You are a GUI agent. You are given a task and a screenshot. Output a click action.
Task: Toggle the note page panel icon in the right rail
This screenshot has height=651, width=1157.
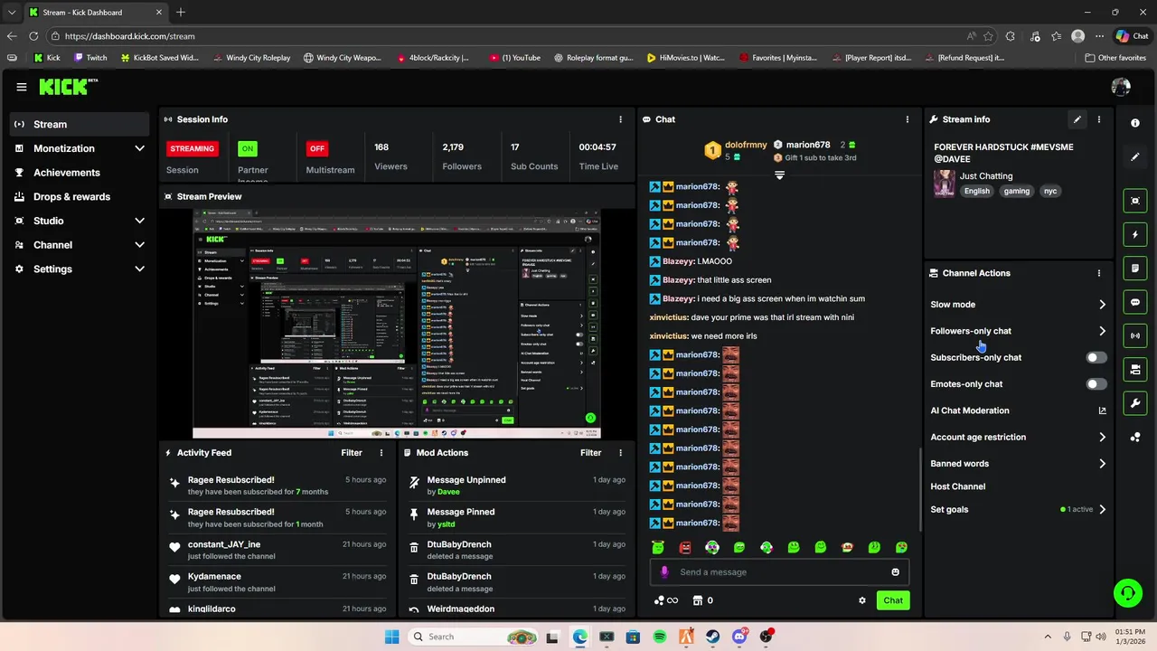pos(1135,269)
